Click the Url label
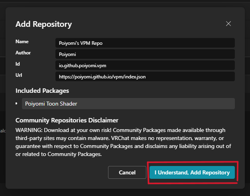 coord(19,75)
